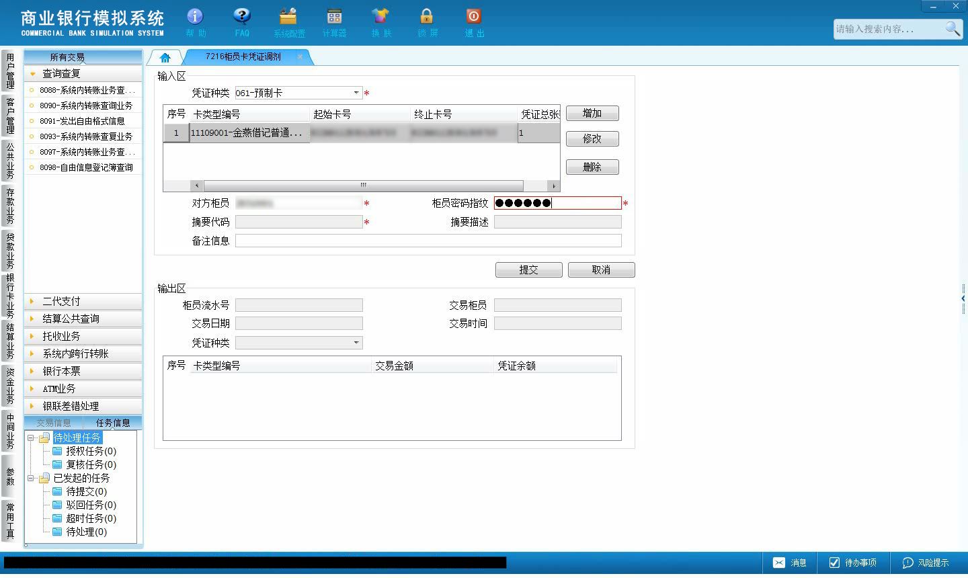Submit the form with 提交
The image size is (968, 578).
(529, 270)
